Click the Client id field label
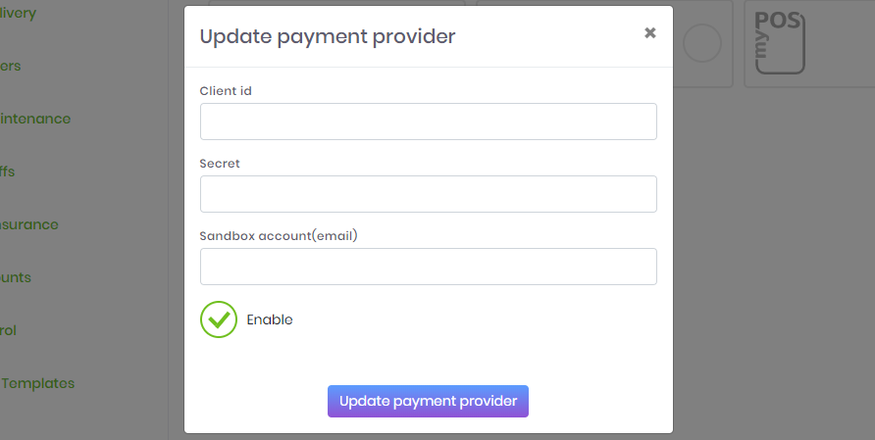This screenshot has width=875, height=440. [x=226, y=91]
